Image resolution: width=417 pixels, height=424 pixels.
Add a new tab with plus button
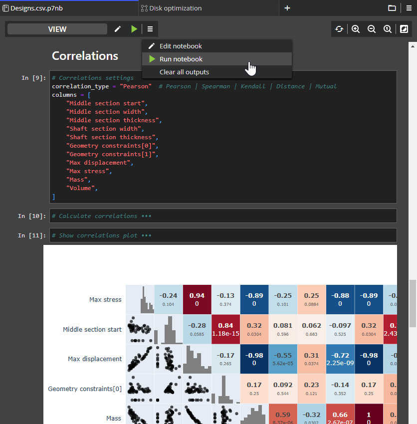click(287, 8)
